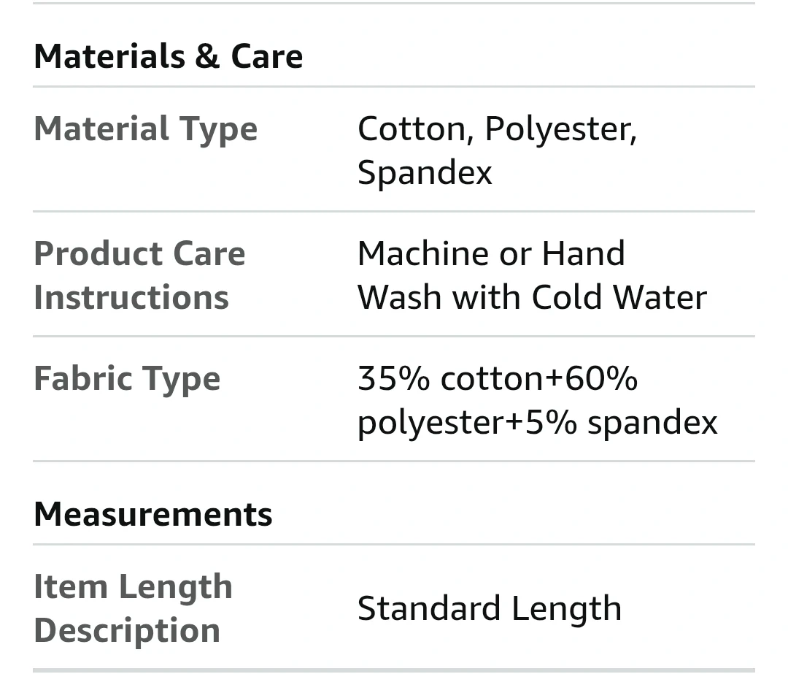The height and width of the screenshot is (674, 788).
Task: Click the word Cotton in Material Type value
Action: coord(411,129)
